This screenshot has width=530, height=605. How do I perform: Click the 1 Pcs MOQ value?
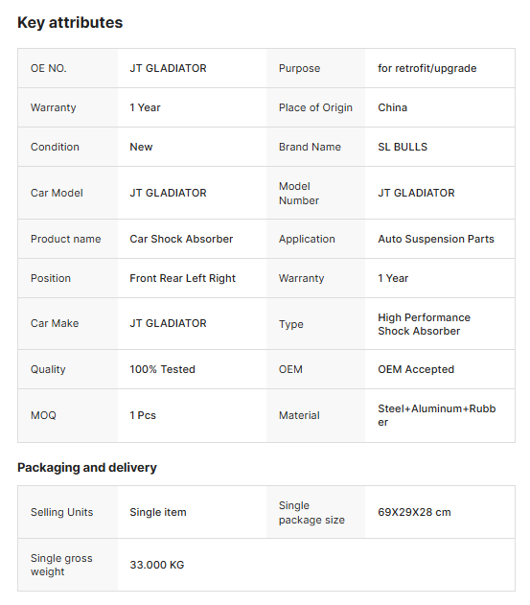[x=143, y=415]
